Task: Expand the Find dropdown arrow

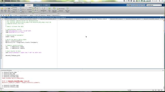Action: coord(25,12)
